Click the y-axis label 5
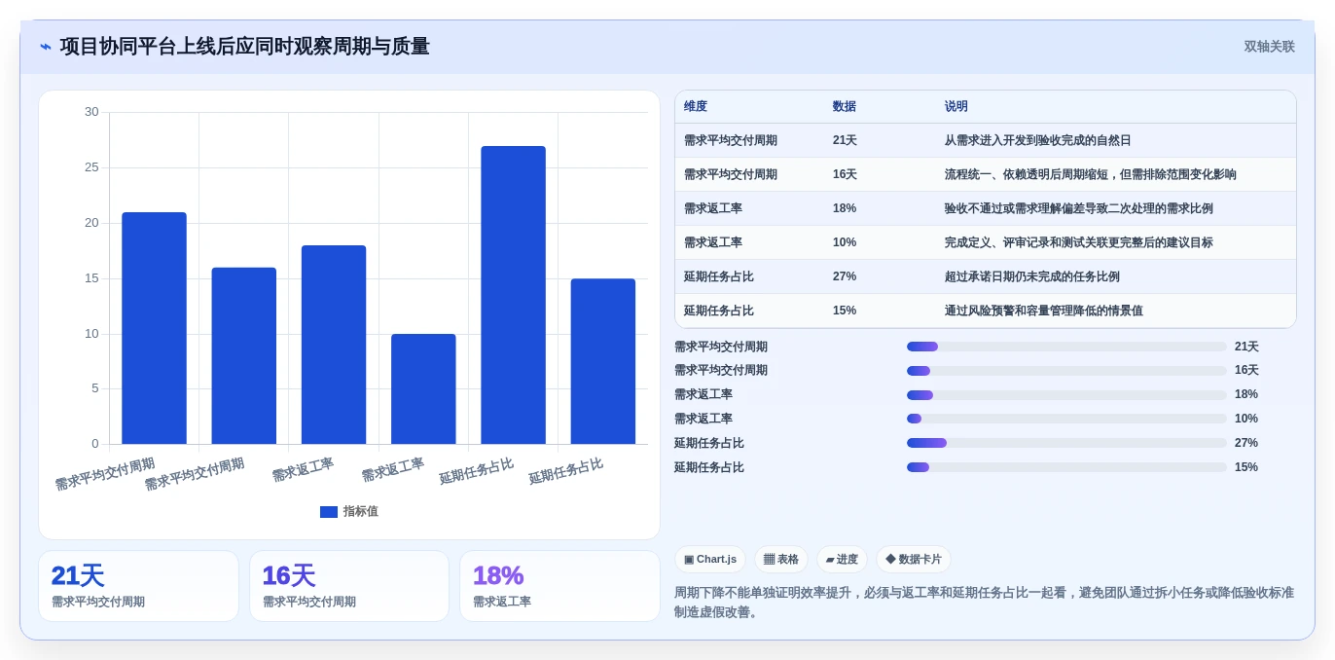1335x660 pixels. pyautogui.click(x=95, y=388)
